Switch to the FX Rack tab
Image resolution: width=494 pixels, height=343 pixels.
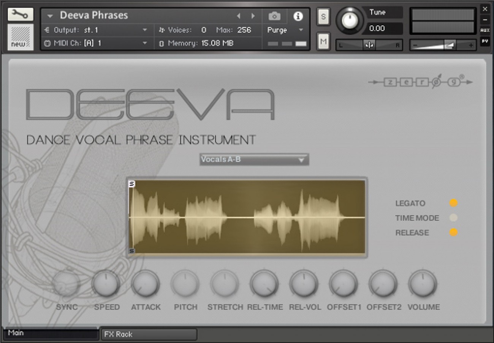(x=148, y=334)
